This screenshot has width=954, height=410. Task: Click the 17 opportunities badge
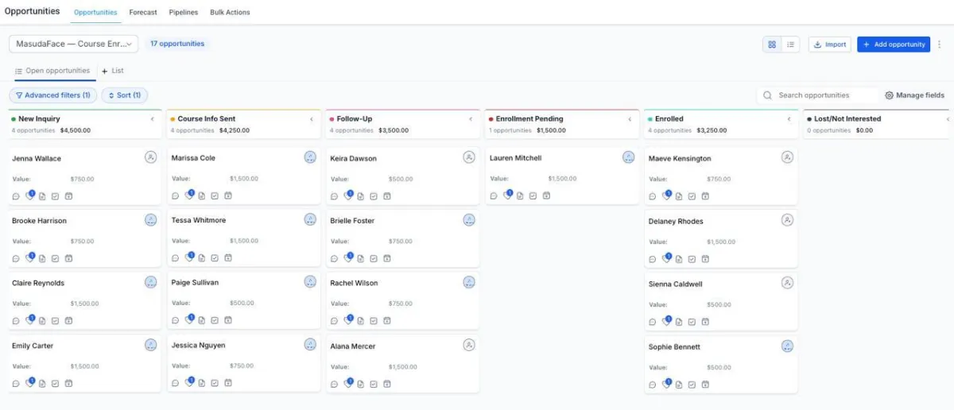(177, 44)
